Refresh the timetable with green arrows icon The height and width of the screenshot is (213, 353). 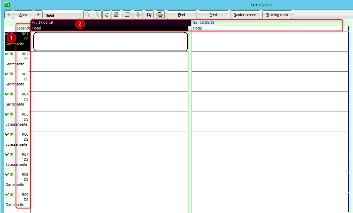107,15
